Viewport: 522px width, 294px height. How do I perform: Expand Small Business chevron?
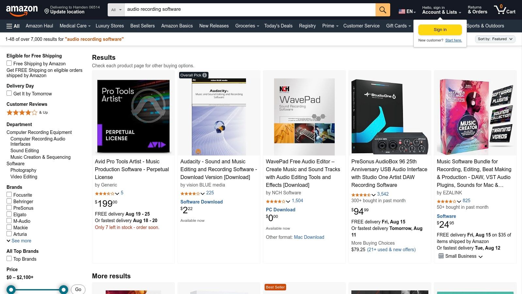point(481,257)
